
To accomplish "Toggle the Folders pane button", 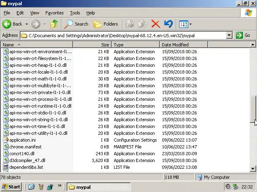I will [106, 24].
